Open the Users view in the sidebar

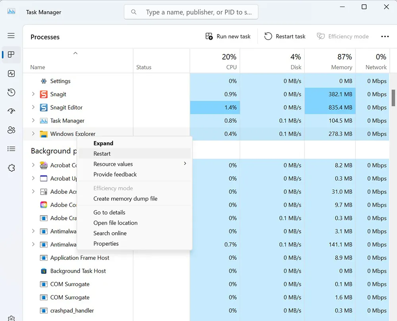(11, 130)
